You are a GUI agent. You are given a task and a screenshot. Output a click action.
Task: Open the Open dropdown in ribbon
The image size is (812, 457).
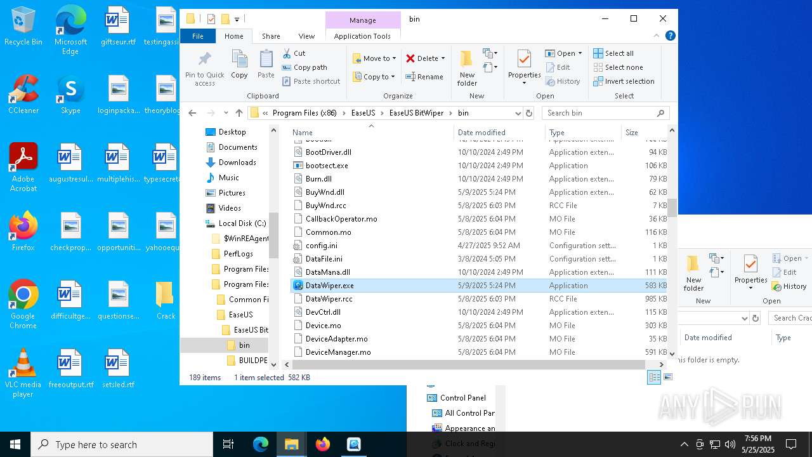563,53
